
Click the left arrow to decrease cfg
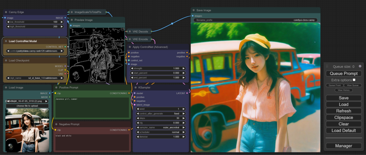pyautogui.click(x=138, y=123)
